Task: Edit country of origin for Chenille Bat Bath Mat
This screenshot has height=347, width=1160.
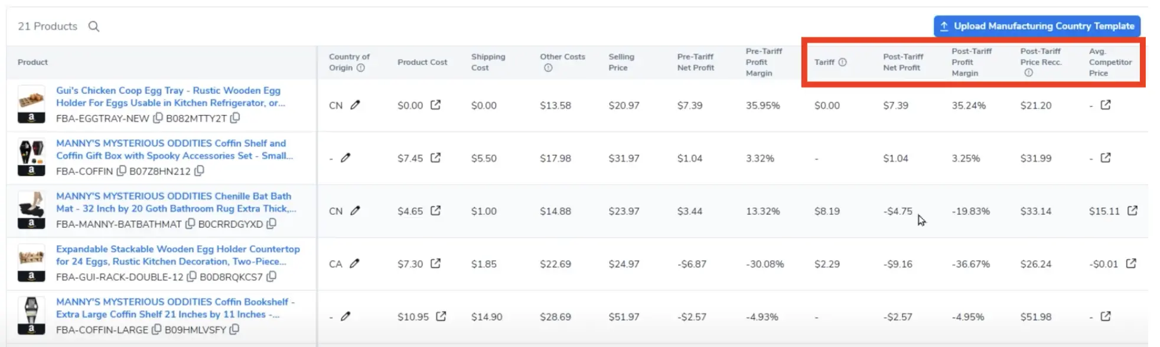Action: click(x=355, y=211)
